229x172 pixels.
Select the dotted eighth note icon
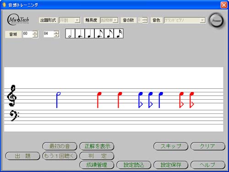click(99, 33)
